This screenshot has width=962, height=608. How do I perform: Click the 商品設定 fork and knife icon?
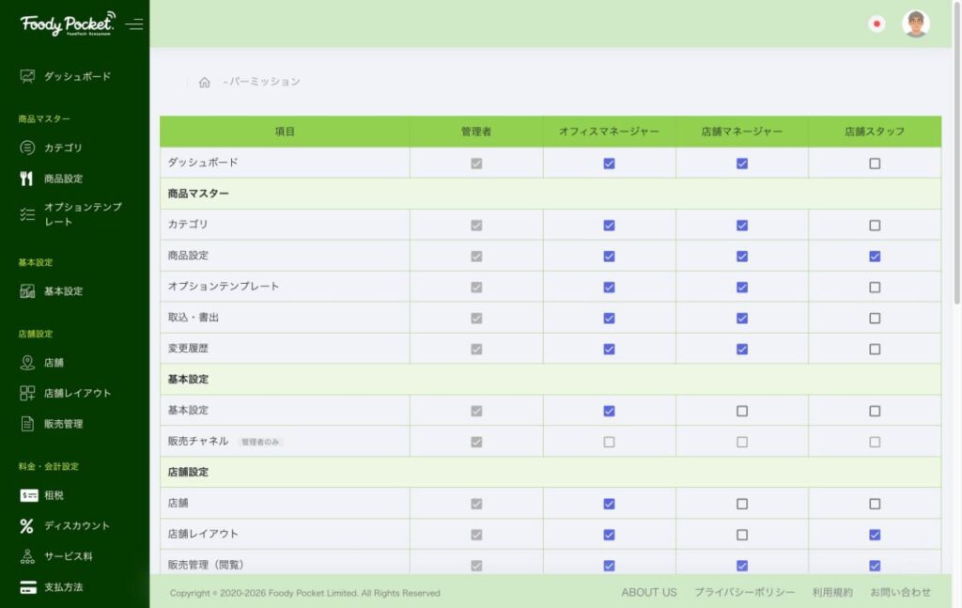[x=26, y=179]
